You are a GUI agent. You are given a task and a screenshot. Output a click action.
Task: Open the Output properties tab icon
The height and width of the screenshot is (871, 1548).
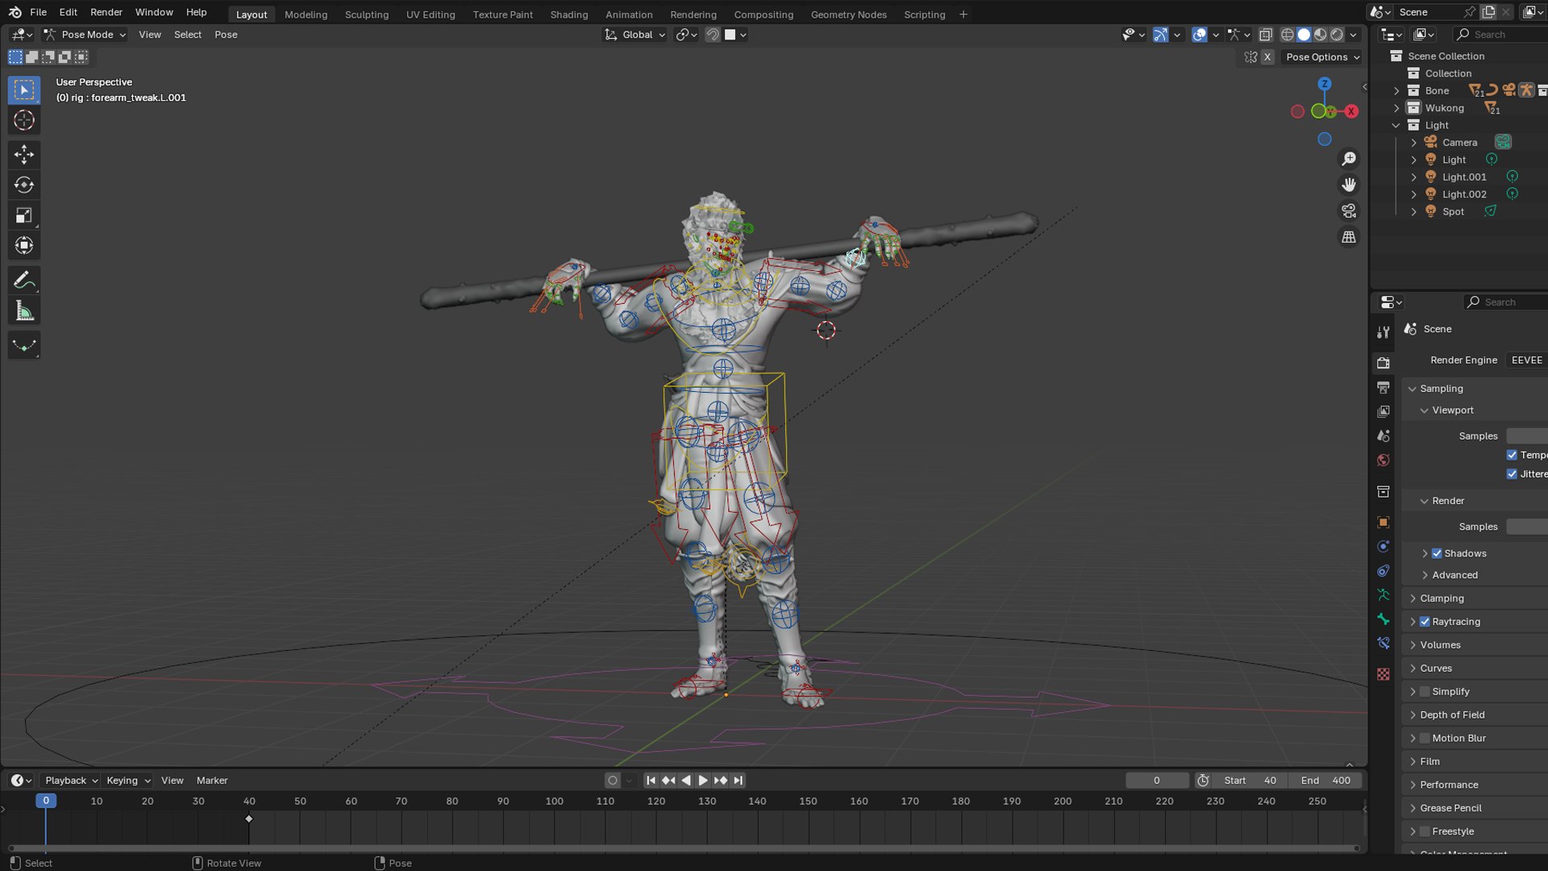click(x=1384, y=387)
